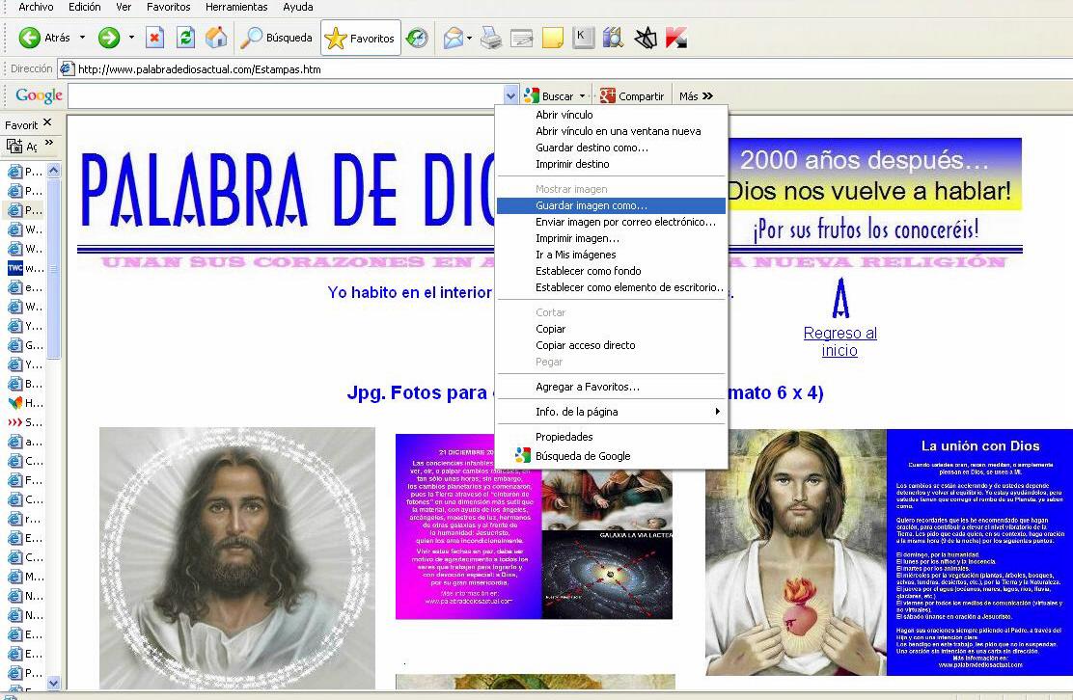Refresh the page with the Actualizar icon
1073x700 pixels.
pos(186,39)
